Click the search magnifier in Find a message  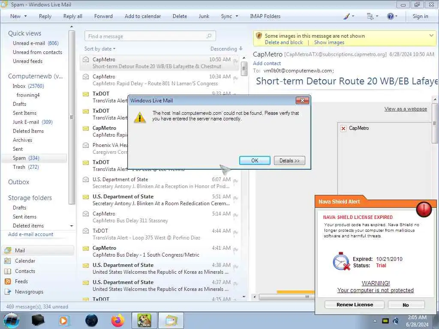click(x=209, y=36)
